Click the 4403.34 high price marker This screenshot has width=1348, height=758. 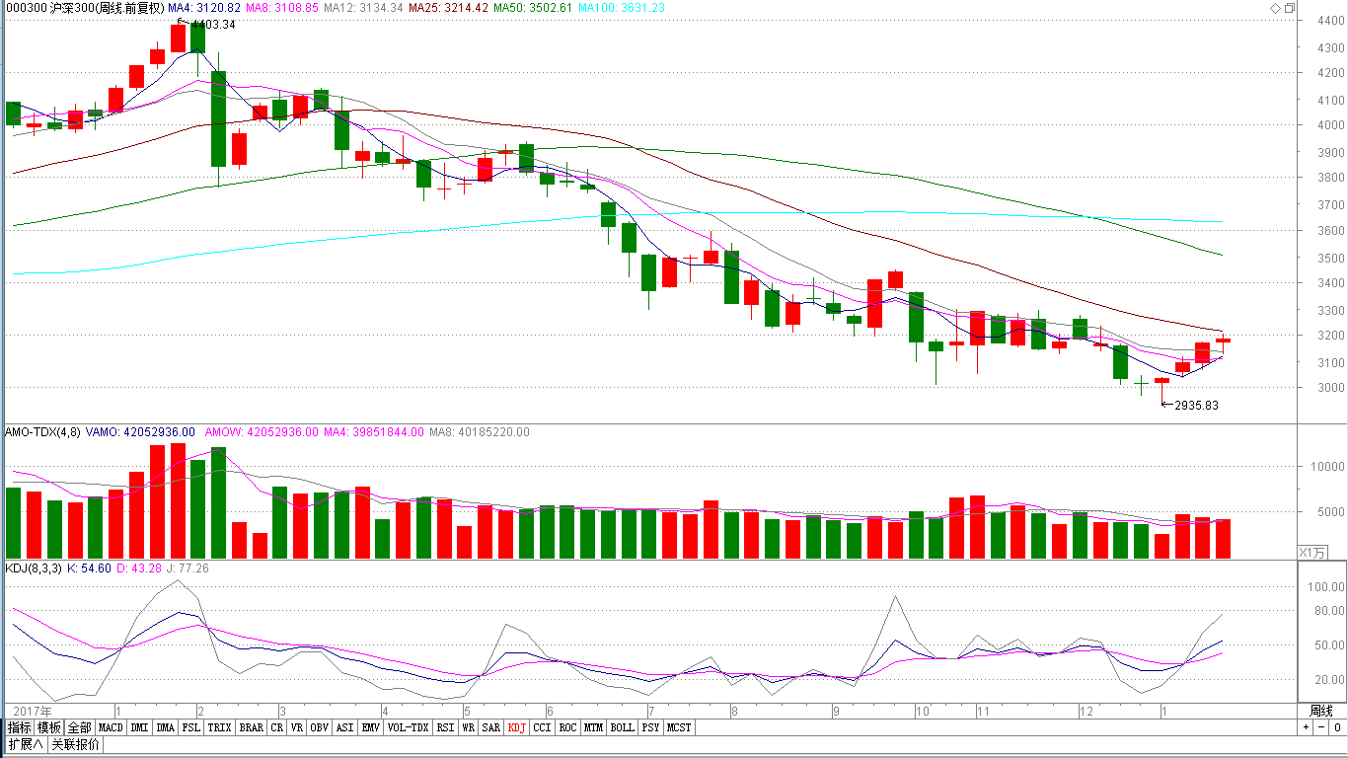click(214, 25)
